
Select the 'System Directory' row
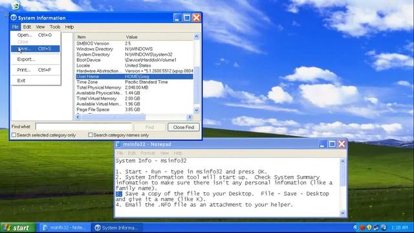134,54
